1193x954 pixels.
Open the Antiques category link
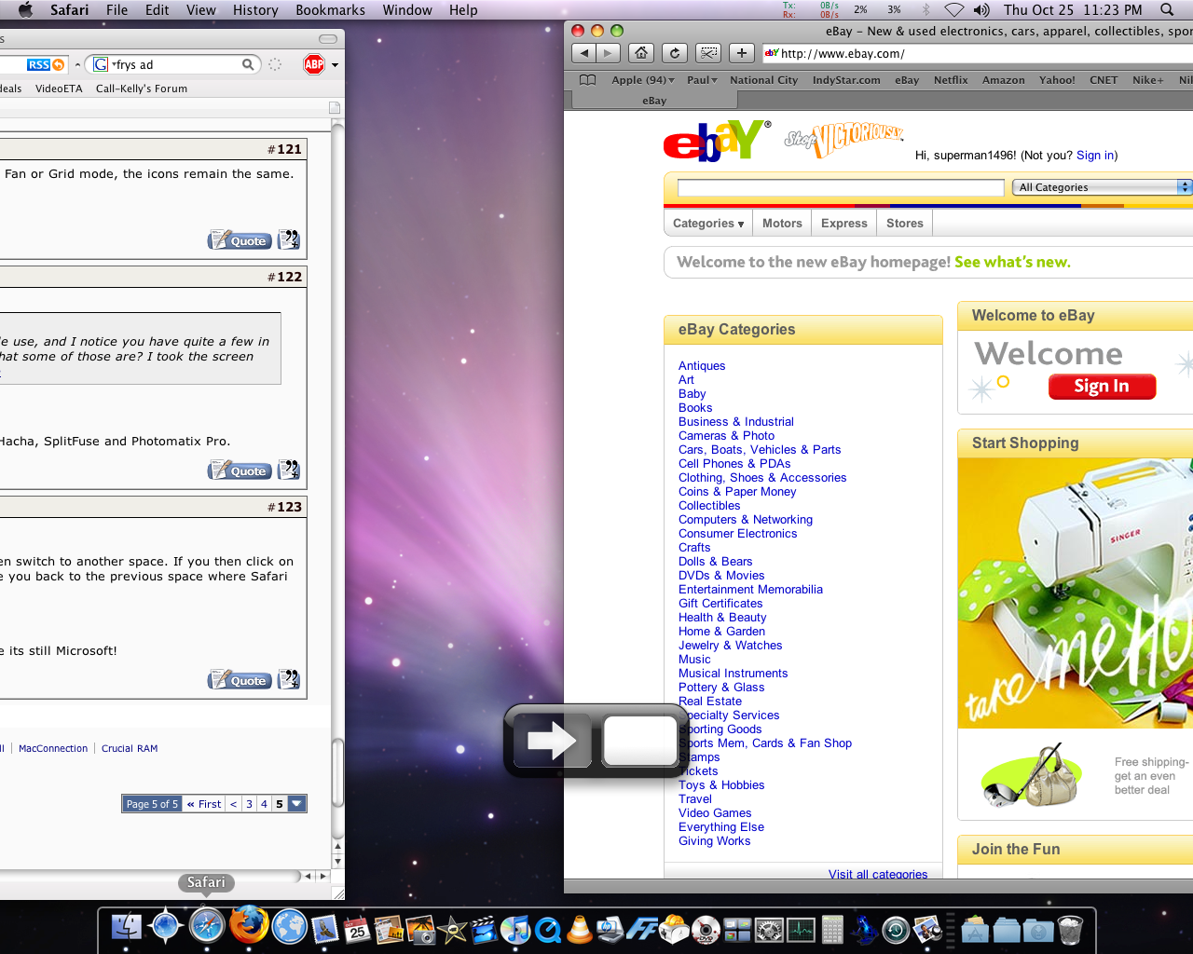coord(702,366)
